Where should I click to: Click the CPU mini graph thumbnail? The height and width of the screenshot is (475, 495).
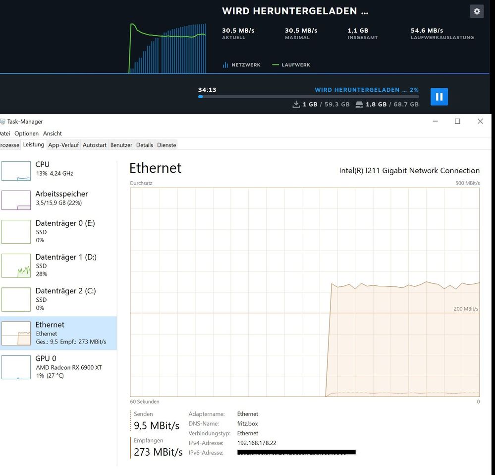tap(16, 171)
